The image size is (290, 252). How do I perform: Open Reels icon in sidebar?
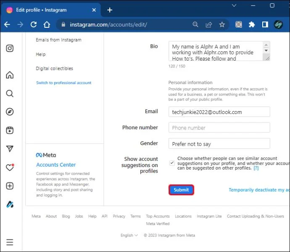tap(10, 130)
